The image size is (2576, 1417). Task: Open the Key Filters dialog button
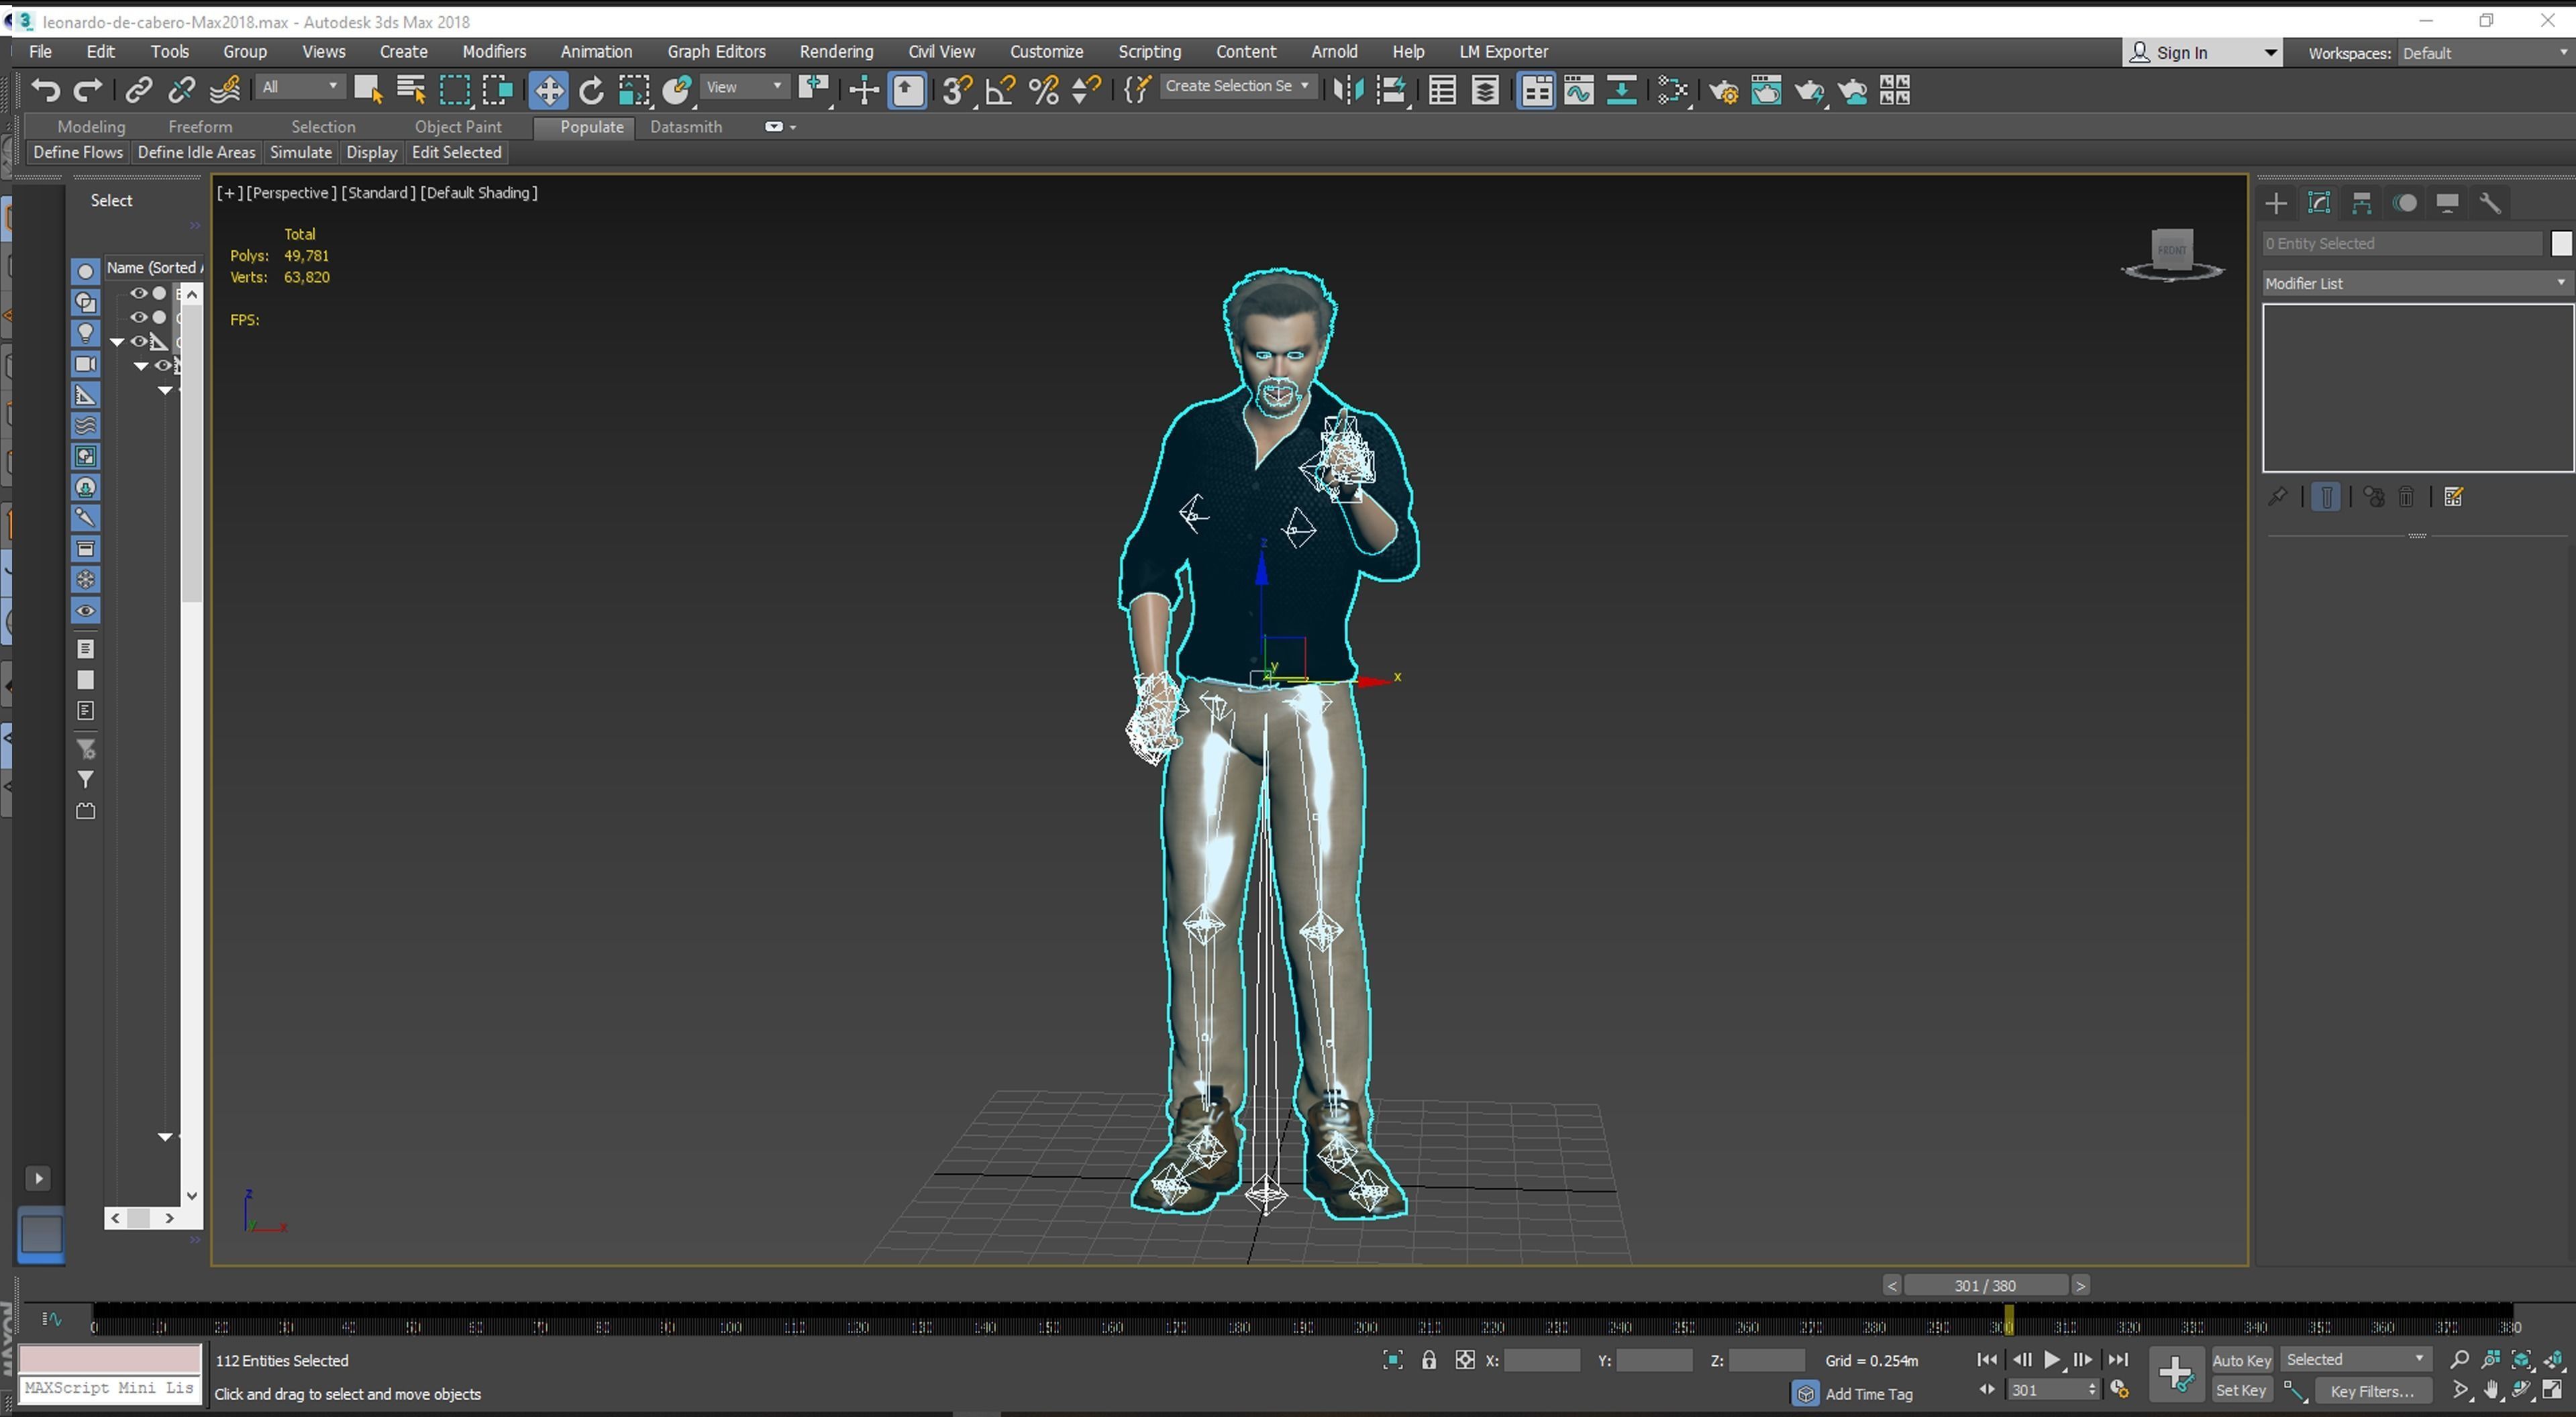tap(2372, 1391)
